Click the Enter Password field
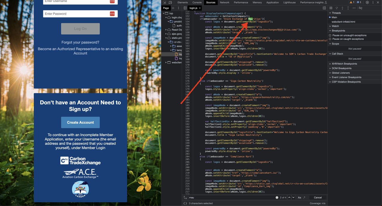 80,14
